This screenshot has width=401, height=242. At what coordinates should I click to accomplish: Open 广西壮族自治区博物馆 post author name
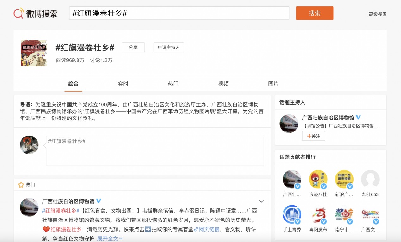68,201
